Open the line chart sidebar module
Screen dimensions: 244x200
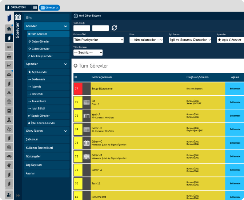pyautogui.click(x=9, y=65)
